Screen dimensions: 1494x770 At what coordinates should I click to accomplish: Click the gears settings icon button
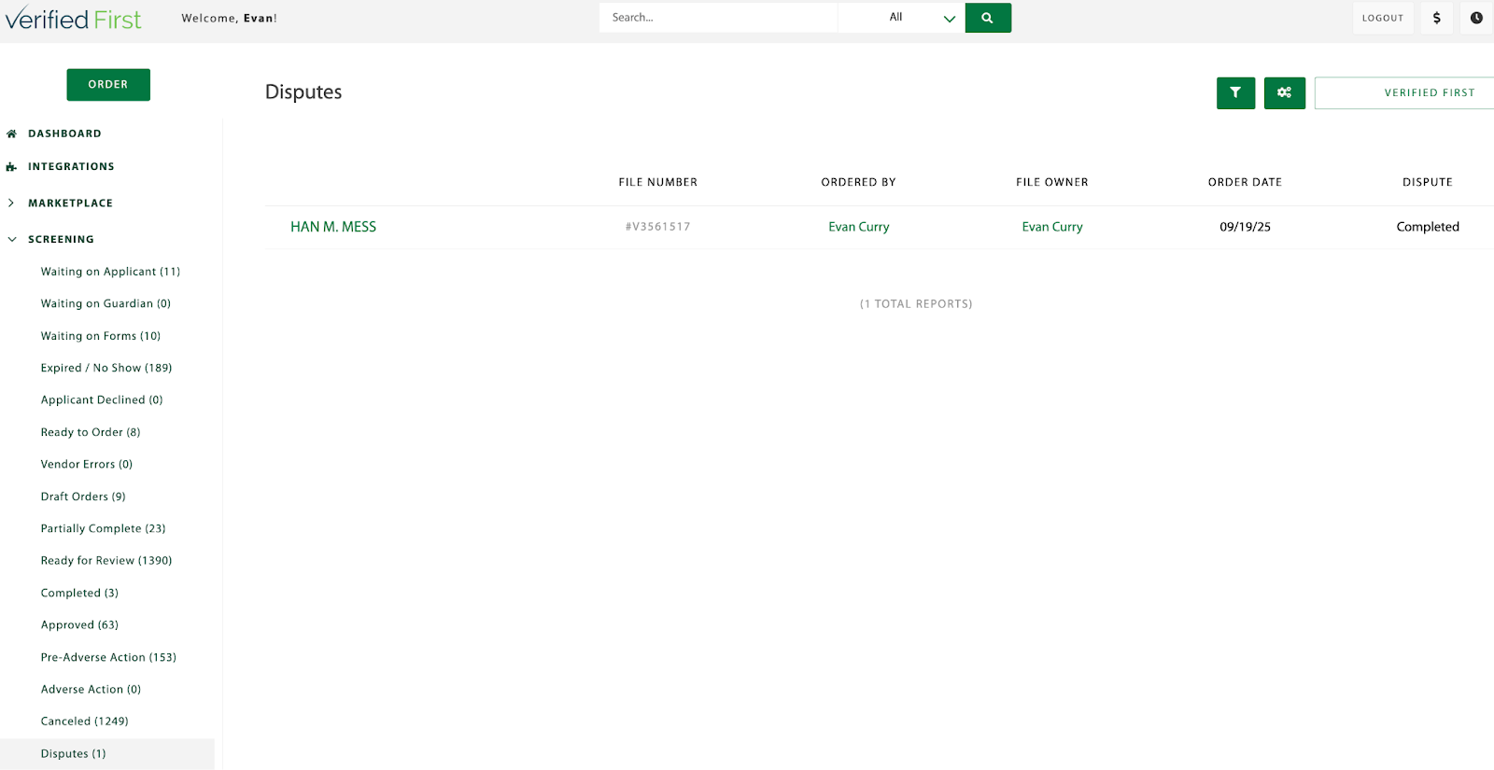tap(1284, 92)
